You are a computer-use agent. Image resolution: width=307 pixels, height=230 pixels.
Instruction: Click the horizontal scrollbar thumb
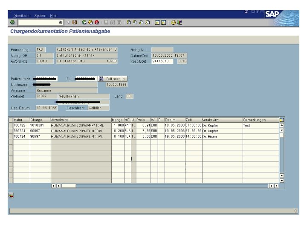69,186
